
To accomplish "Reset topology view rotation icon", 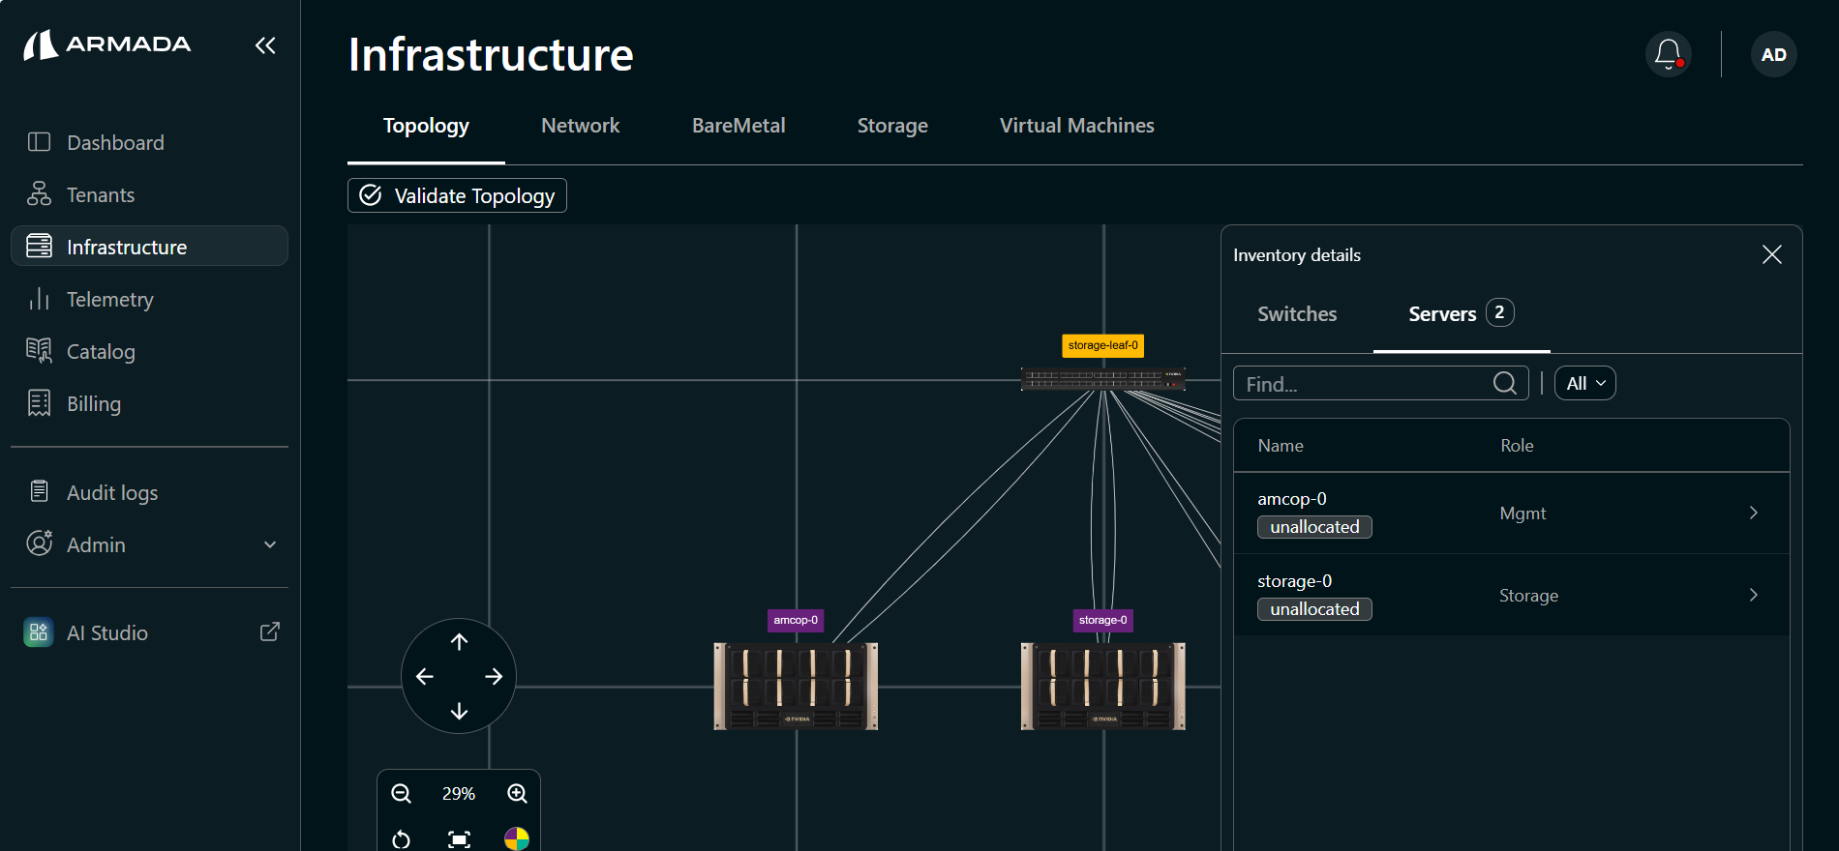I will (x=401, y=838).
